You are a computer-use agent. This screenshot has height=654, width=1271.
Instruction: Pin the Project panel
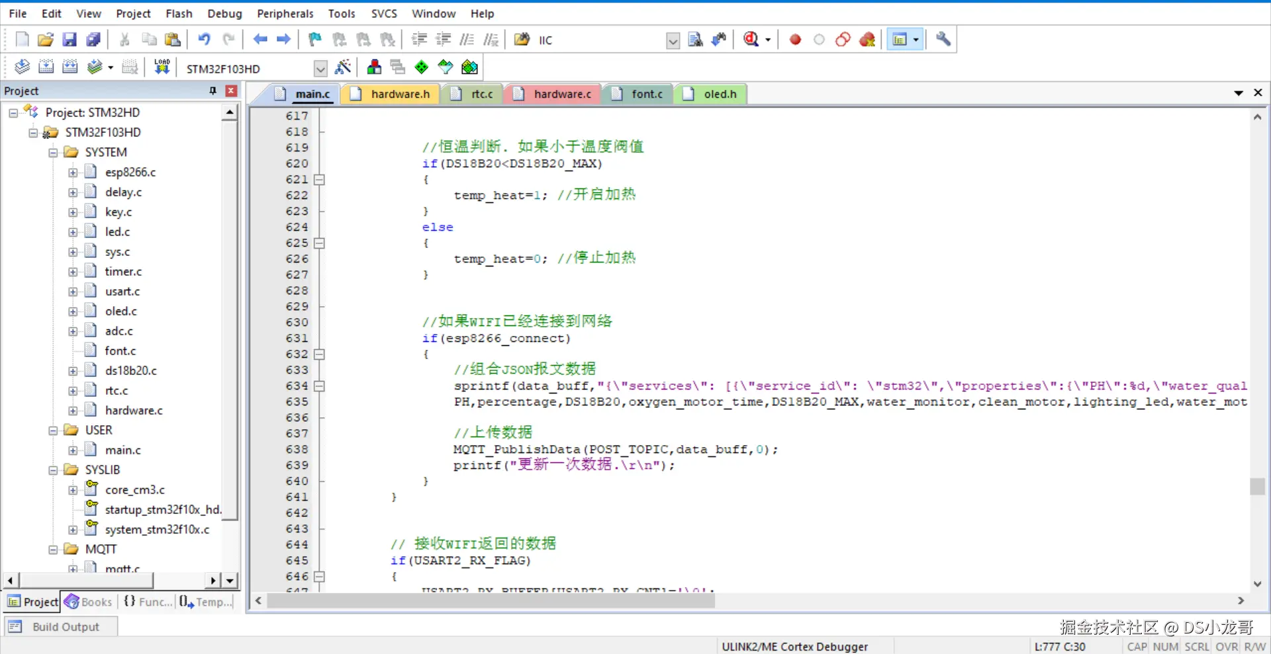212,90
